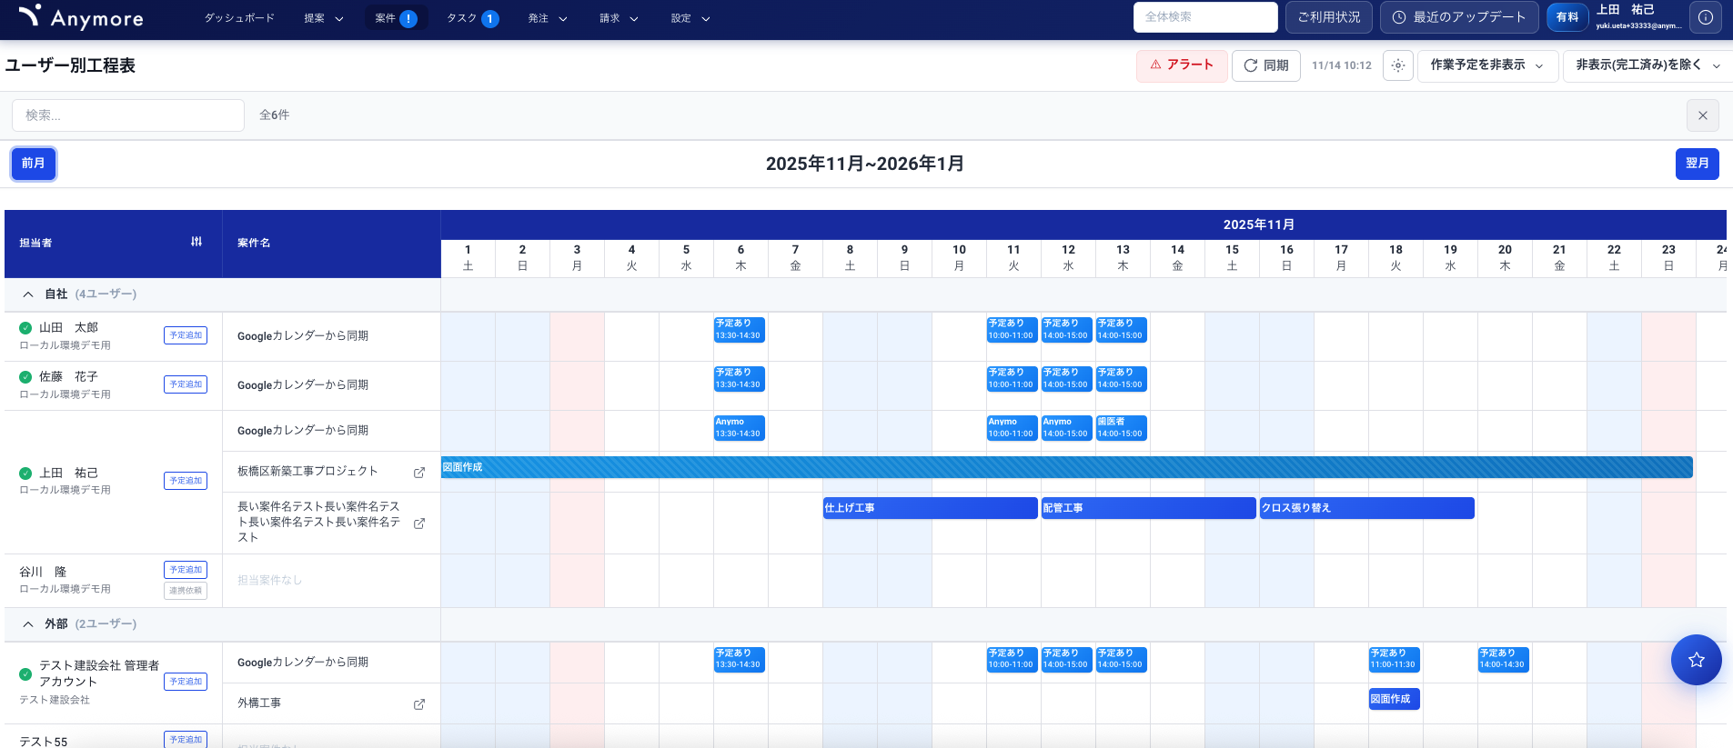
Task: Open the 作業予定を非表示 dropdown
Action: tap(1486, 65)
